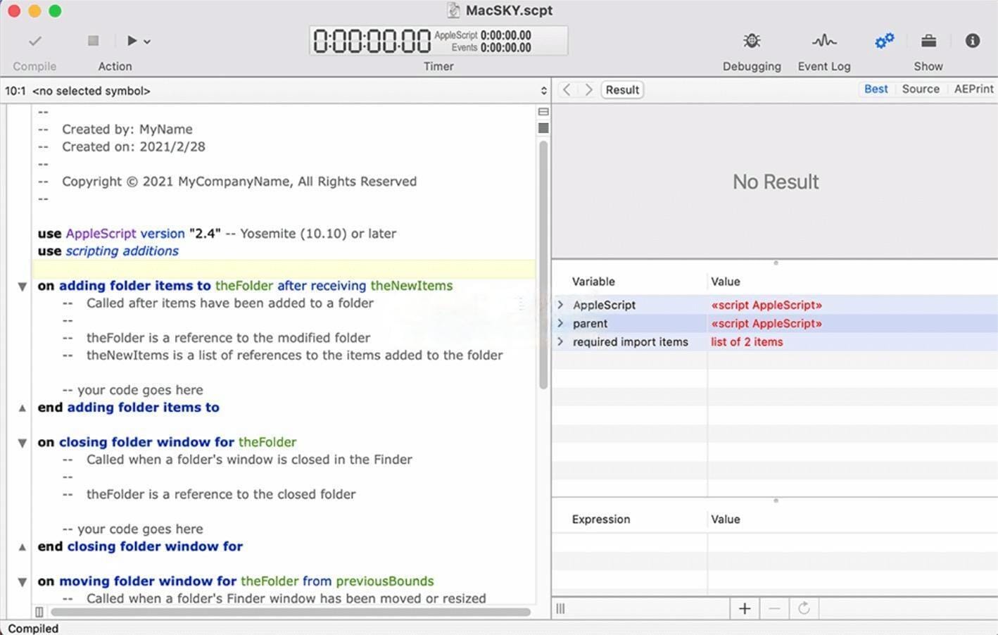Click the expression pane grip handle
The image size is (998, 635).
pos(560,608)
